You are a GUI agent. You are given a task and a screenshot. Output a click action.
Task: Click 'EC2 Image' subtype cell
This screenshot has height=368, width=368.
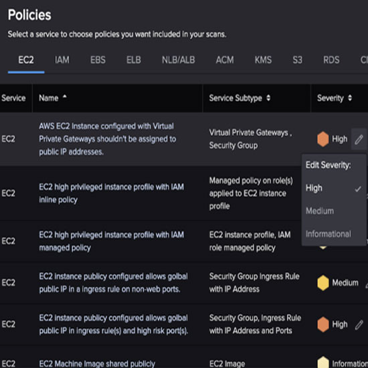click(x=227, y=364)
